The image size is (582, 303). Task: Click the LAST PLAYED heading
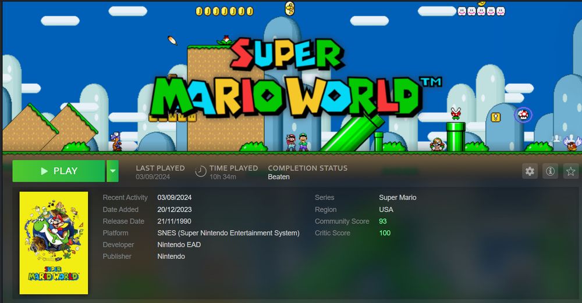tap(161, 168)
